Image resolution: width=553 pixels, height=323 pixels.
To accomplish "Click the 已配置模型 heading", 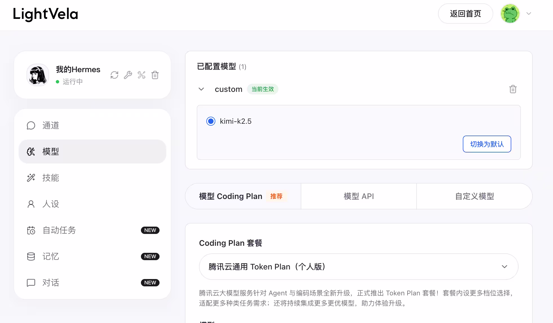I will (216, 67).
